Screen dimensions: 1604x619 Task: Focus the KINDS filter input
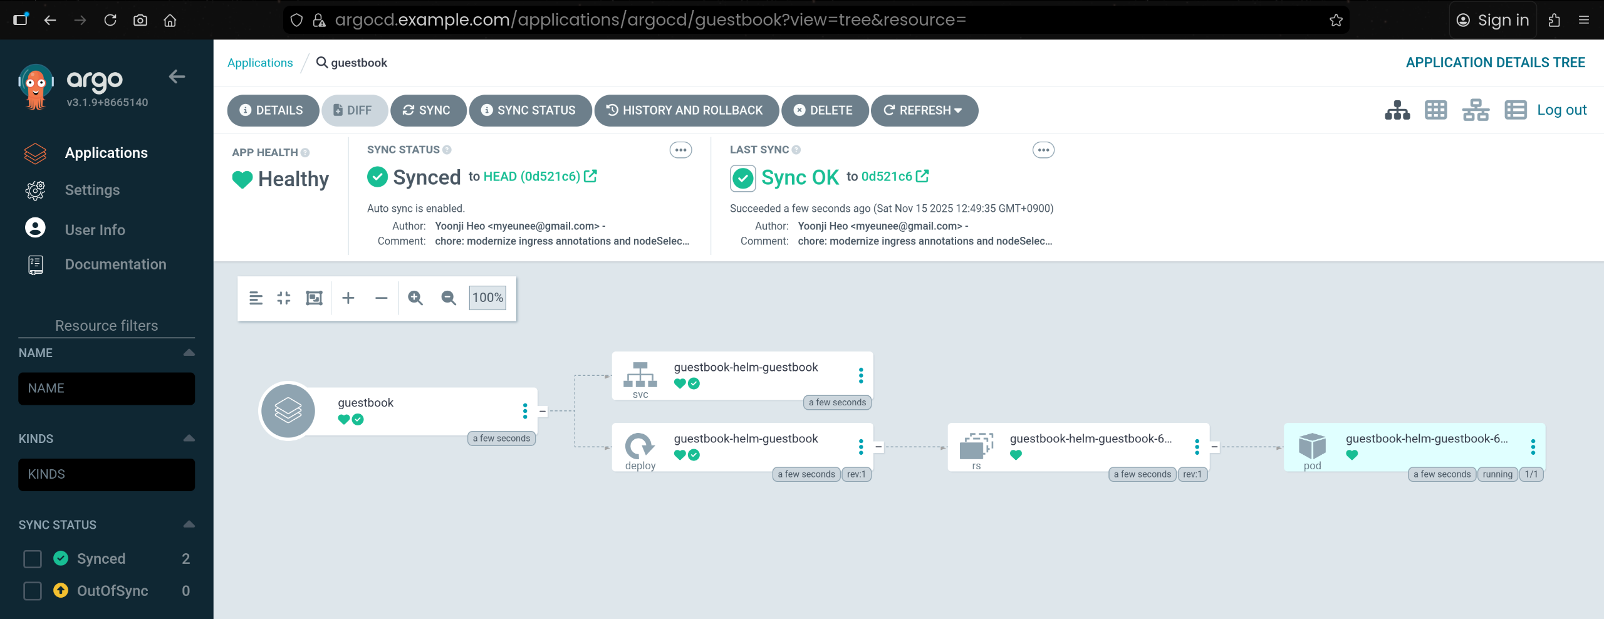point(107,474)
